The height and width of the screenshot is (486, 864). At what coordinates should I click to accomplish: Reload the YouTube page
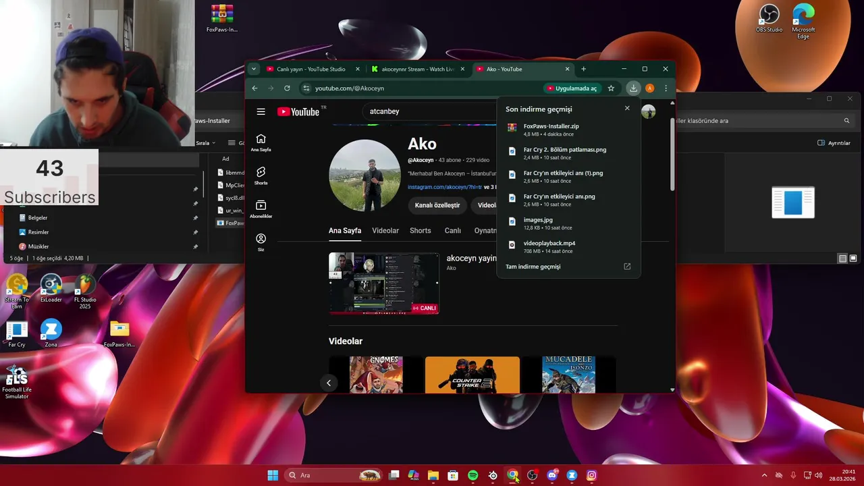[x=287, y=88]
